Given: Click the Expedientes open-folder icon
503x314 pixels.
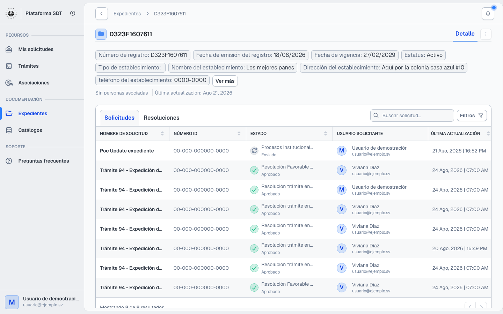Looking at the screenshot, I should click(9, 113).
